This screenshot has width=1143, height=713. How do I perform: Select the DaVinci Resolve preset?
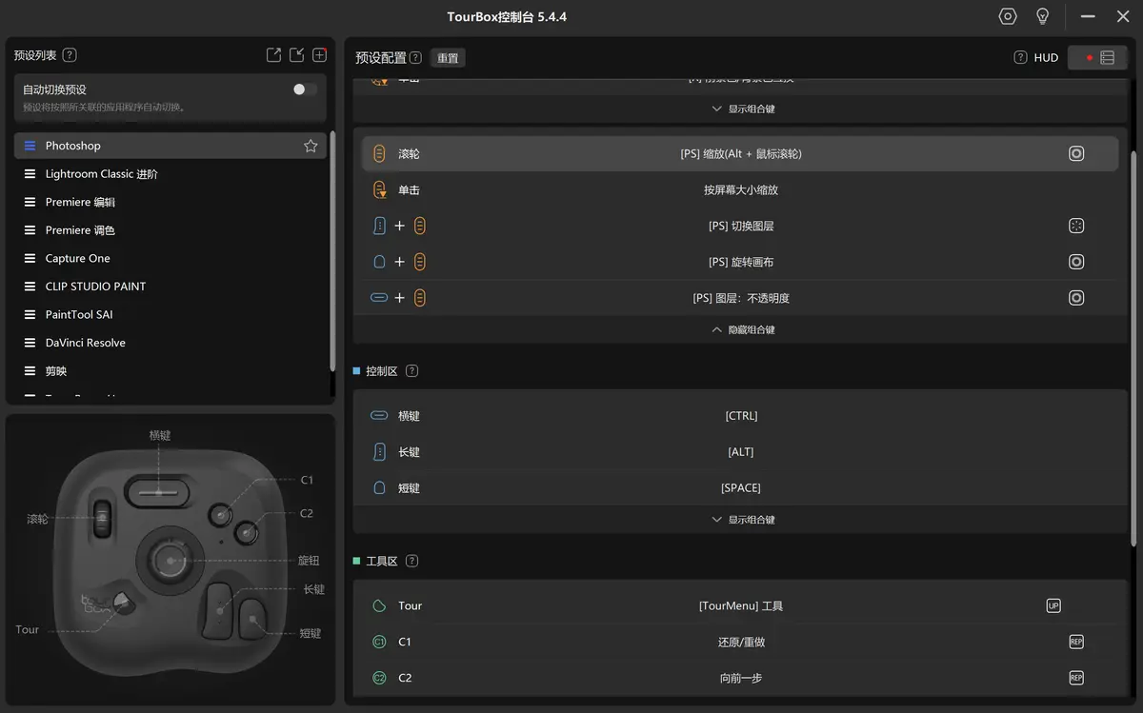tap(86, 343)
